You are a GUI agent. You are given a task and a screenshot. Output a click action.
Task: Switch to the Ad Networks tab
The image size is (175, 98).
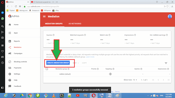click(75, 23)
